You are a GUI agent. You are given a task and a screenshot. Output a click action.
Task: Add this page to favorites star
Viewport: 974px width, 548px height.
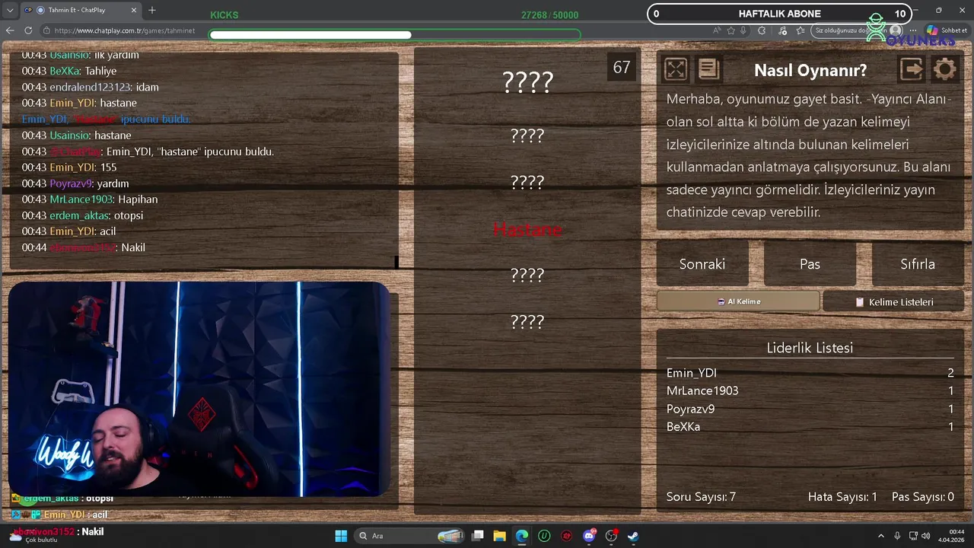(731, 30)
